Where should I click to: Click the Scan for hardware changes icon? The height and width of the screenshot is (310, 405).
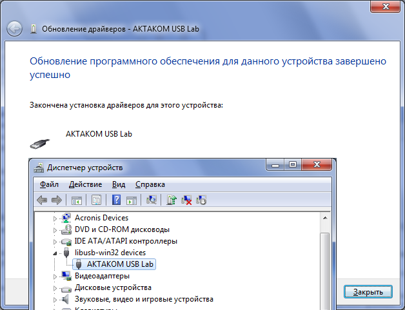152,200
